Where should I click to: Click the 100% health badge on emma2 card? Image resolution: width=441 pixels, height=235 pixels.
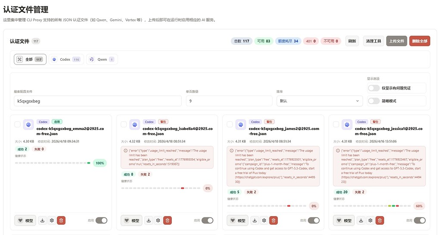pos(100,163)
